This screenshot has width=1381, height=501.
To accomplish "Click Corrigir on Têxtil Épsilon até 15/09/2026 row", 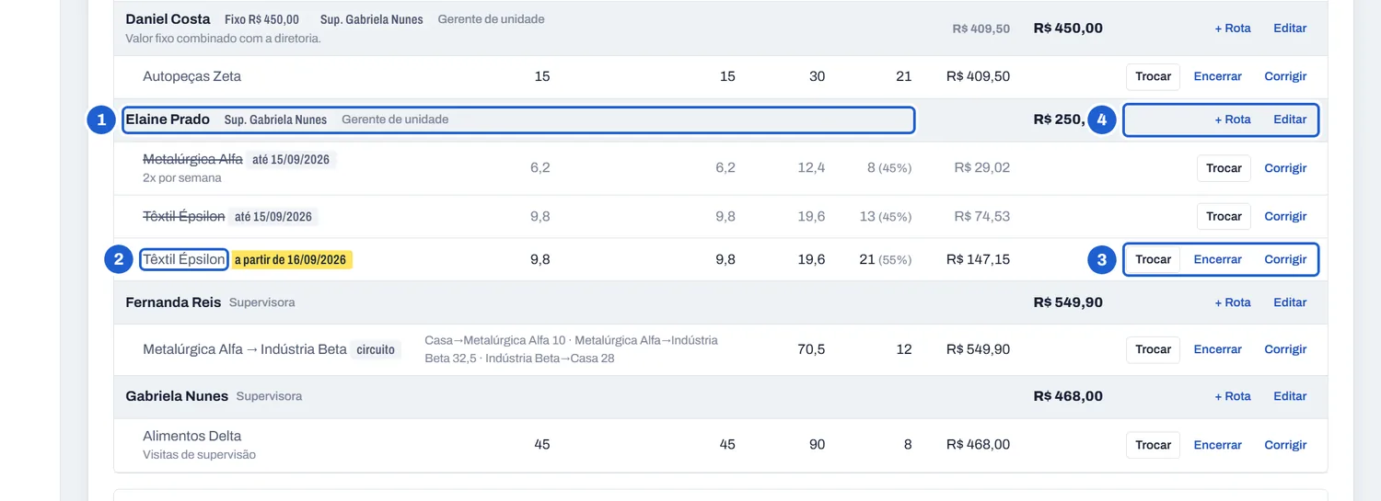I will [1285, 216].
